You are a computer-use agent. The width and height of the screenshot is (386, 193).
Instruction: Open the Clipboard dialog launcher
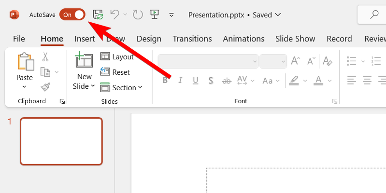pos(62,101)
